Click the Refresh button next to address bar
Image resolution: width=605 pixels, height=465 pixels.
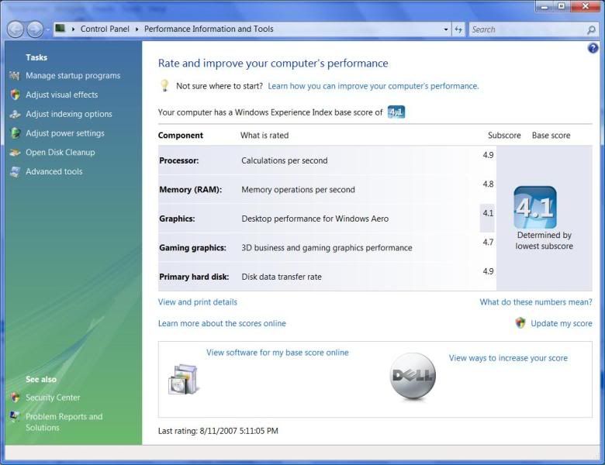(458, 29)
